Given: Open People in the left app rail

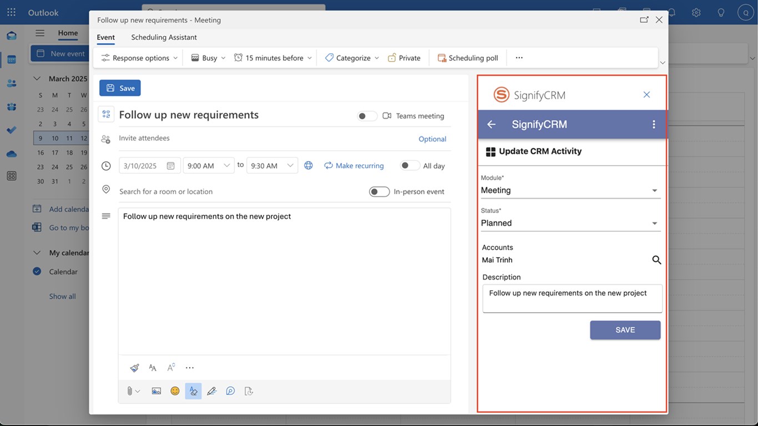Looking at the screenshot, I should tap(11, 83).
